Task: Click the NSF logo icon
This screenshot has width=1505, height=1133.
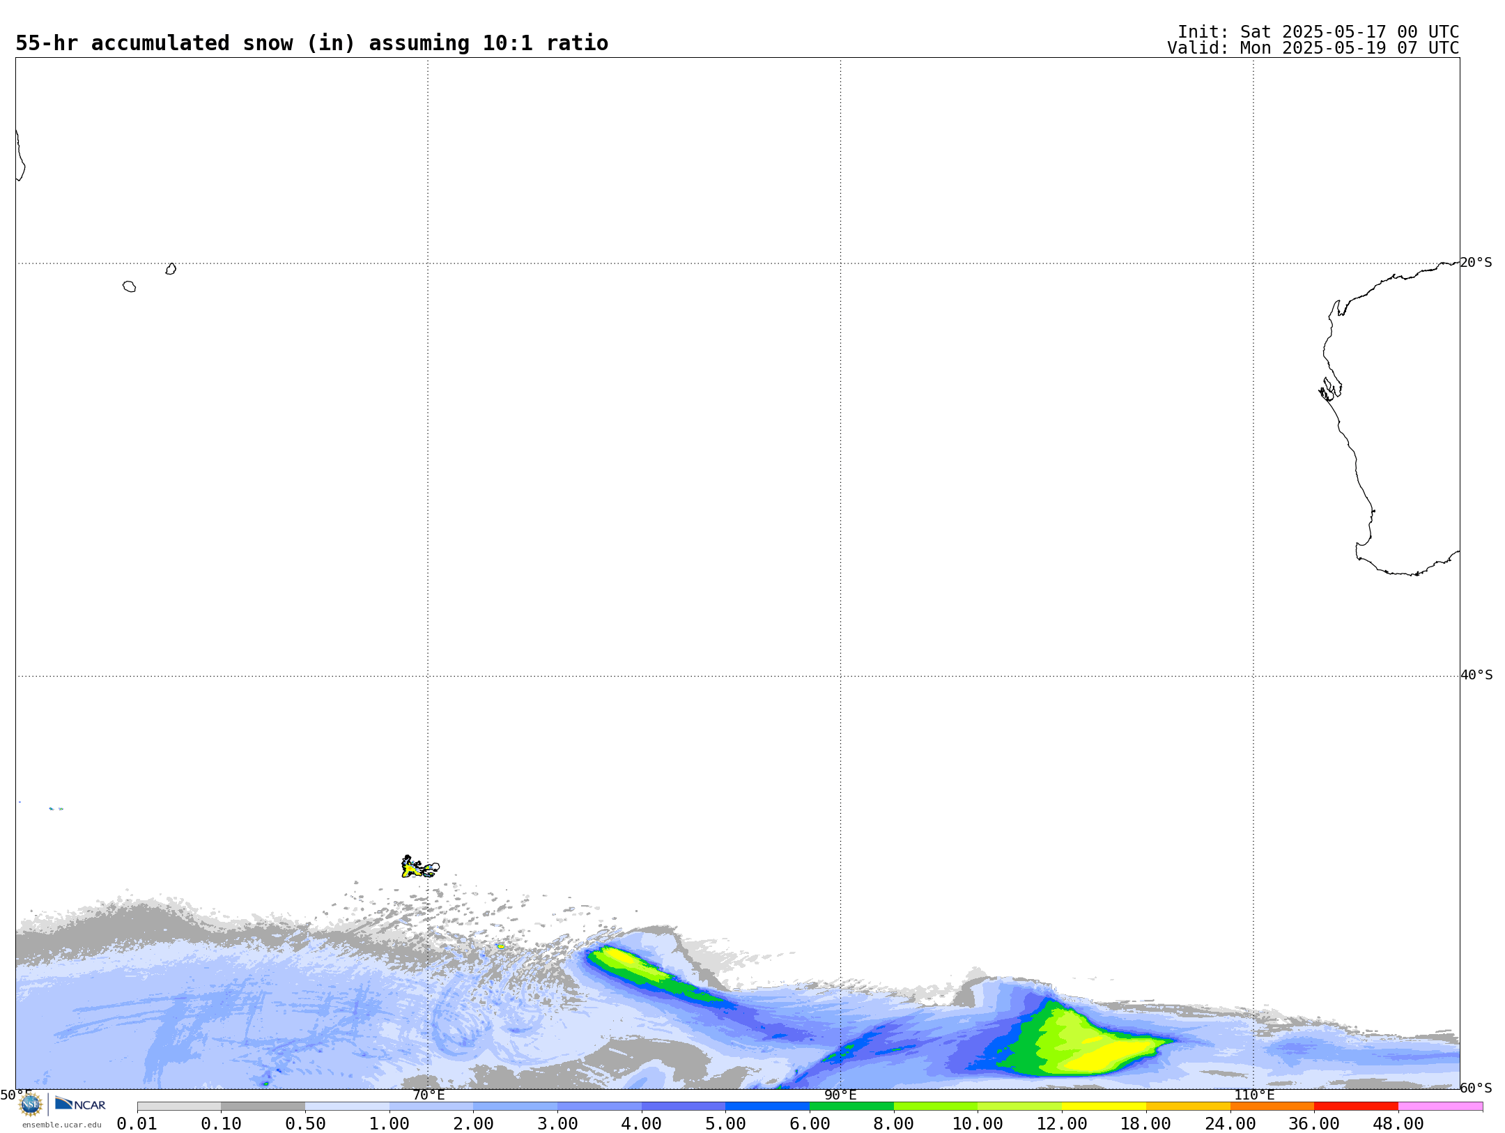Action: (x=31, y=1104)
